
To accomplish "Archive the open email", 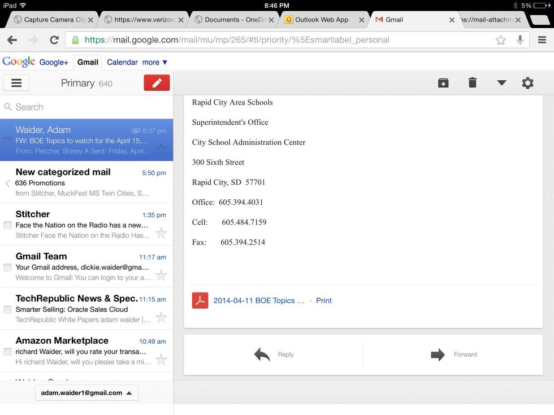I will coord(443,82).
